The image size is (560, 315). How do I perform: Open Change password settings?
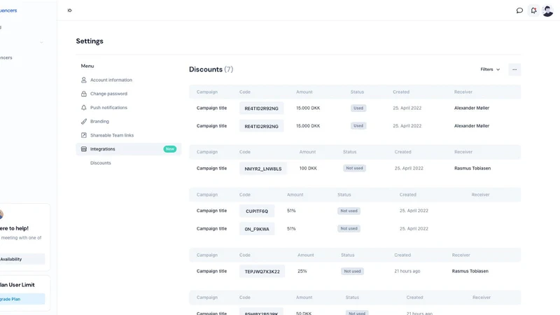point(108,94)
